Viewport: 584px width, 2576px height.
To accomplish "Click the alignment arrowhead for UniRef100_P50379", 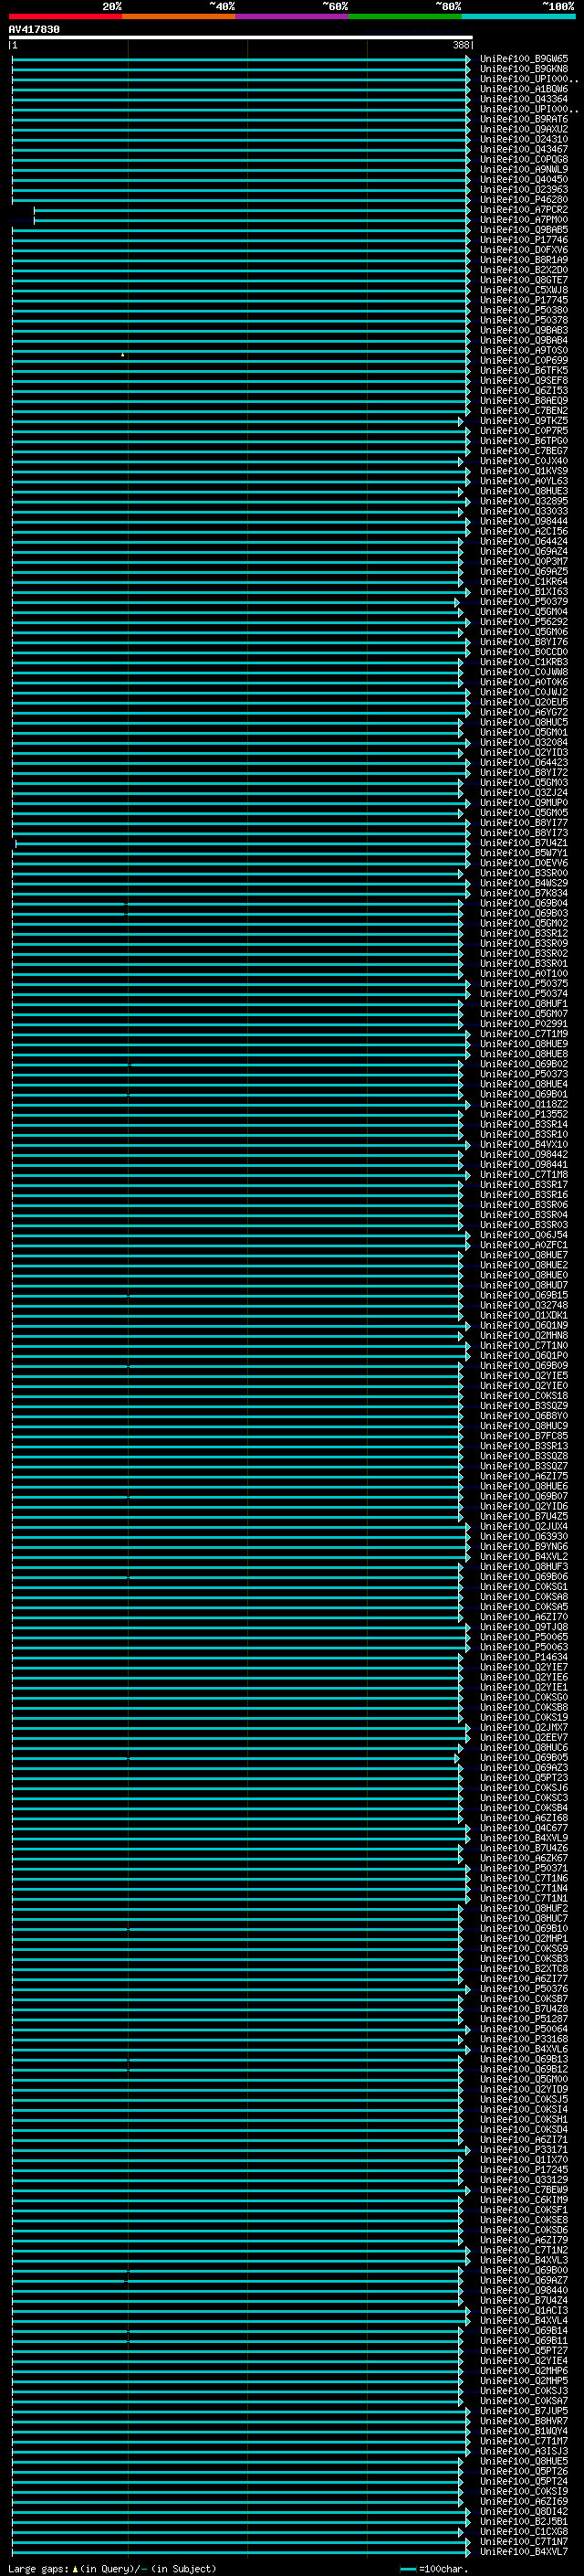I will pyautogui.click(x=457, y=603).
